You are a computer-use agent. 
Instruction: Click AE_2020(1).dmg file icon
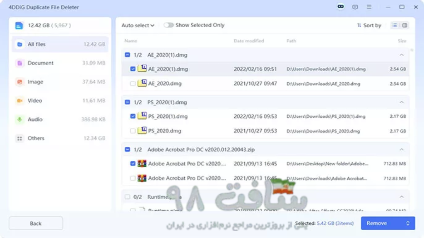(x=142, y=68)
